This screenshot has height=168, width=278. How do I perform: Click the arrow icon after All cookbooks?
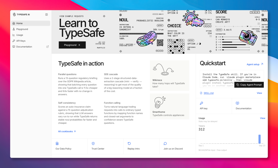point(75,131)
